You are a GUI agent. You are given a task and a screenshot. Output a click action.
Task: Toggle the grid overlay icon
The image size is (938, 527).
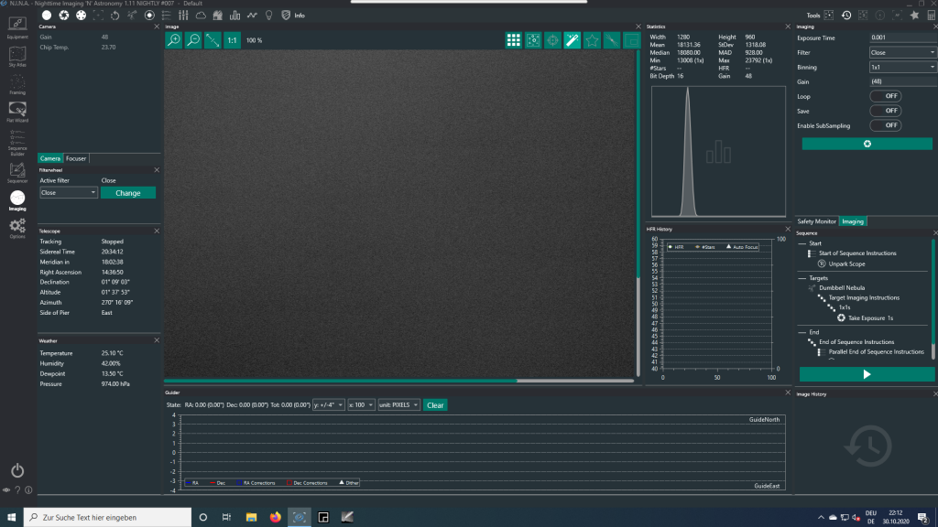[x=514, y=40]
